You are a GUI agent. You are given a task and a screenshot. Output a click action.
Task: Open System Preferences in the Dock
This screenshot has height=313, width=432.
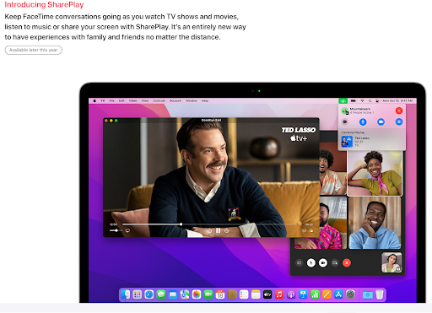click(350, 294)
